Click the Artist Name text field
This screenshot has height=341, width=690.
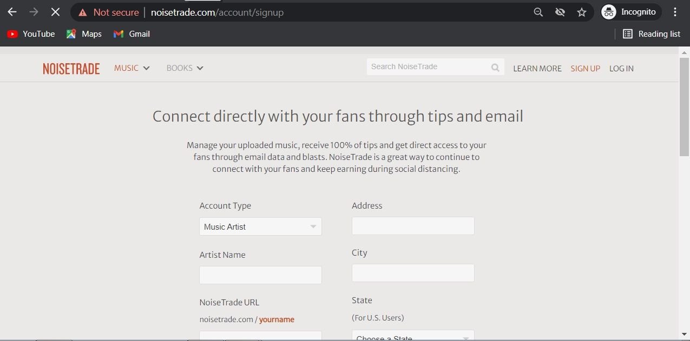pos(260,275)
